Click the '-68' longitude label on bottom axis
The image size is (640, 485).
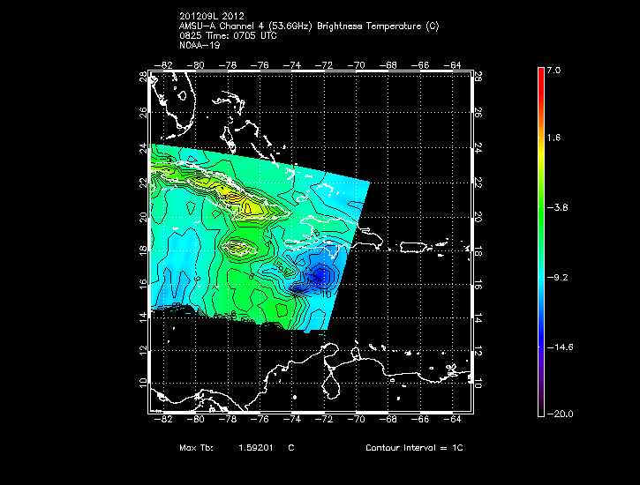tap(388, 420)
